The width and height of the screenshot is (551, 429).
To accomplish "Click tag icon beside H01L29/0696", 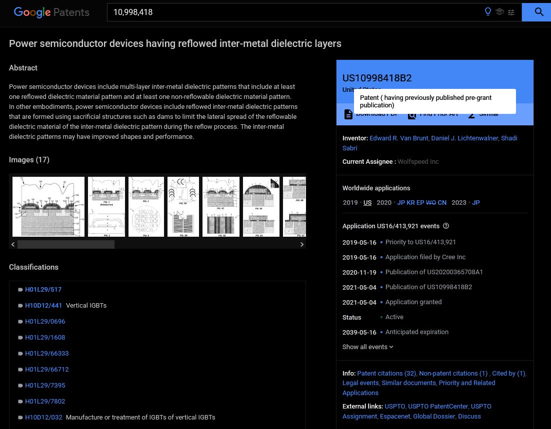I will click(x=20, y=322).
